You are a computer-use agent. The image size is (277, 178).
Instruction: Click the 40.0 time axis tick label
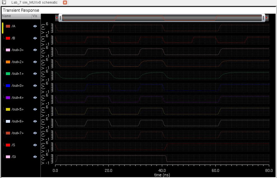162,171
